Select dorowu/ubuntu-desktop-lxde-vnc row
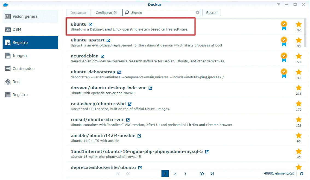This screenshot has height=180, width=310. (186, 90)
